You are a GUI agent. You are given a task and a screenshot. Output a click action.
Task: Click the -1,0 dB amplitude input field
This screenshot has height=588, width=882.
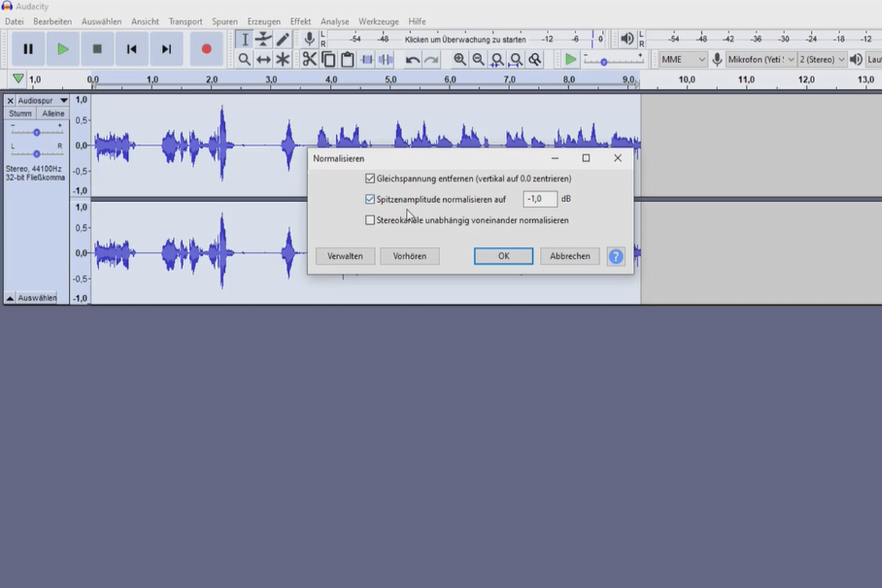[539, 199]
